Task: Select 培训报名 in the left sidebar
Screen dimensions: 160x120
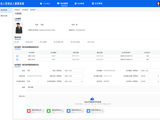Action: click(x=6, y=10)
